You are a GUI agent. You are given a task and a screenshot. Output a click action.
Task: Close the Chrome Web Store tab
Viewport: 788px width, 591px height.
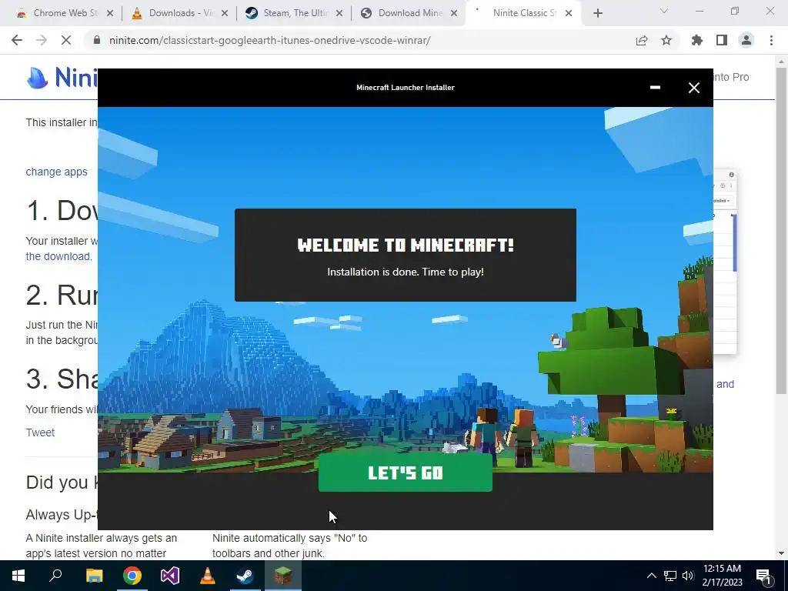(110, 14)
